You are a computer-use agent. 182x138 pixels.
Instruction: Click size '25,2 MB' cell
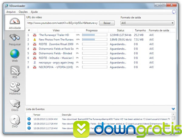pos(139,35)
